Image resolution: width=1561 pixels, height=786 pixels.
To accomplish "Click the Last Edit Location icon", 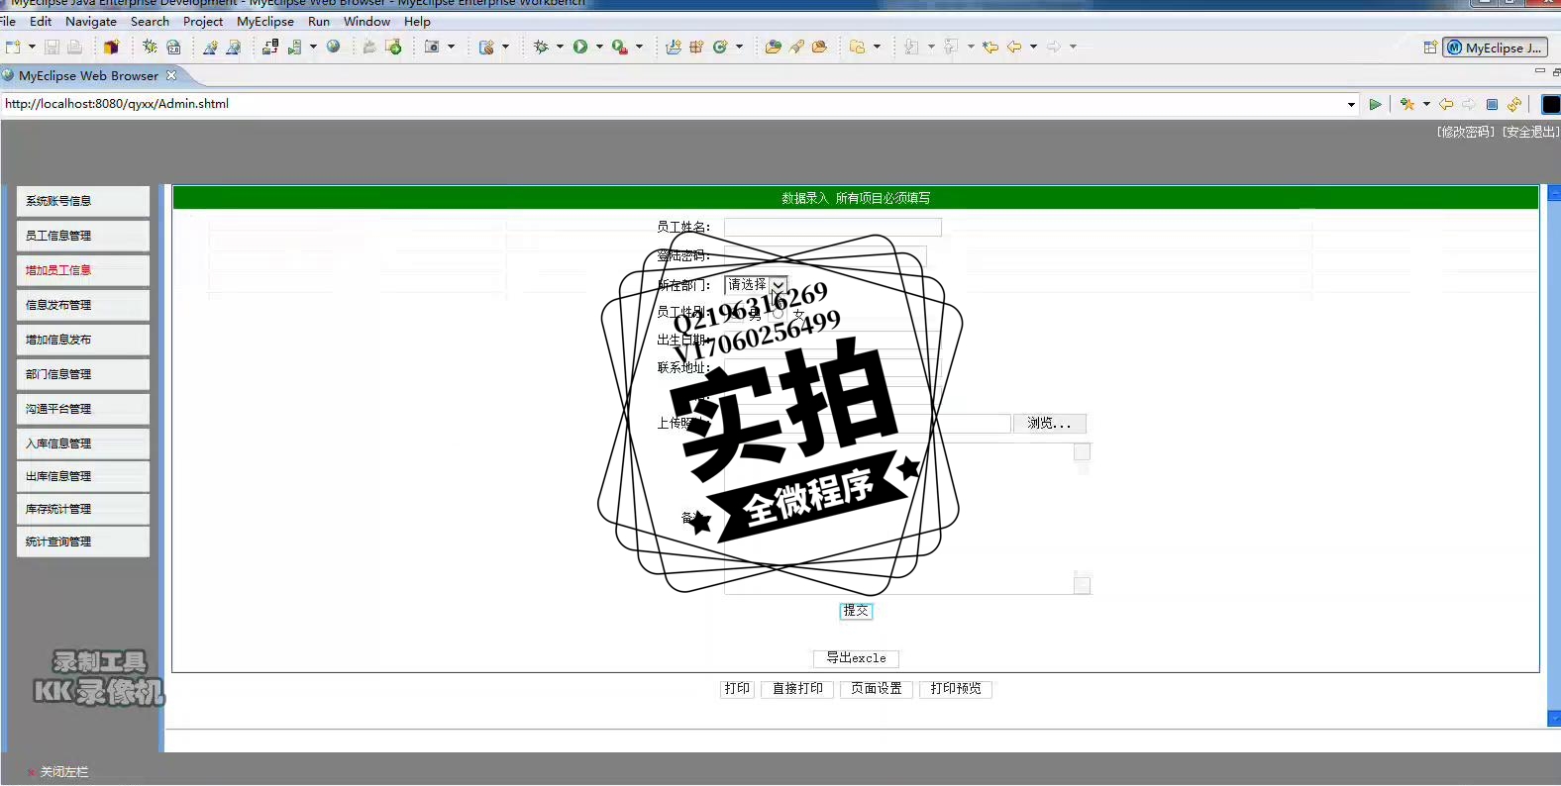I will click(990, 47).
